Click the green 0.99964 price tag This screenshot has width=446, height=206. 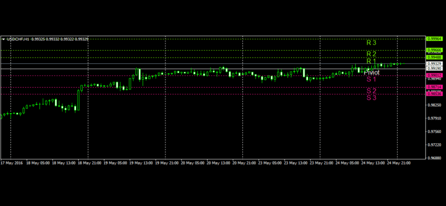pos(435,39)
